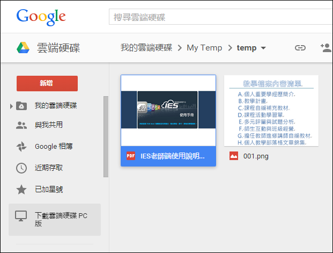Click the sidebar vertical scrollbar

click(x=106, y=136)
